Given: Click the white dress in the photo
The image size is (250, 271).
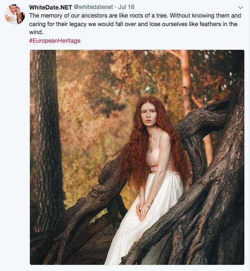Looking at the screenshot, I should pos(145,219).
